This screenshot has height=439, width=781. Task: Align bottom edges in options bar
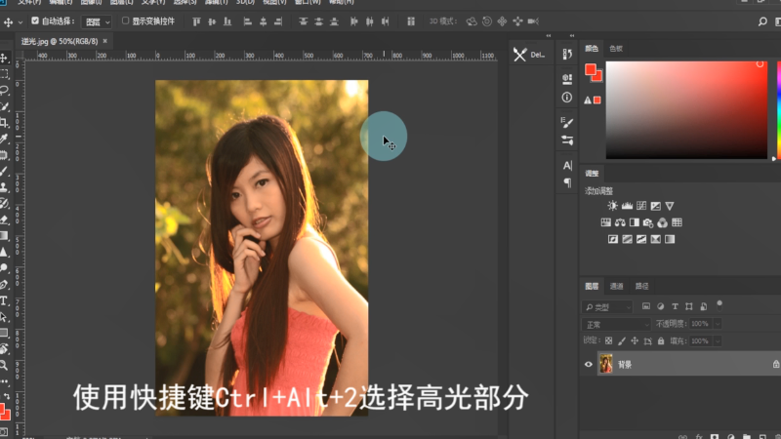click(227, 21)
